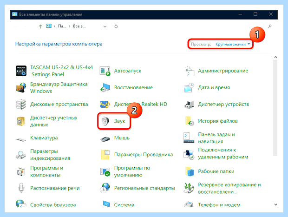The image size is (288, 217).
Task: Click the first breadcrumb chevron after the Control Panel icon
Action: tap(54, 26)
